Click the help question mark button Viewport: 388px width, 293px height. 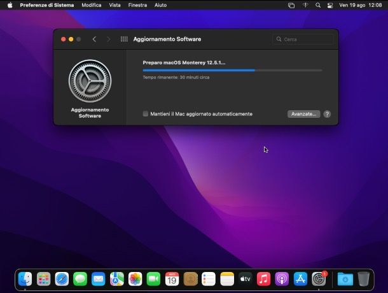coord(327,114)
